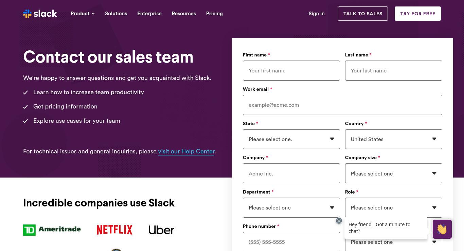Screen dimensions: 464x251
Task: Follow the visit our Help Center link
Action: tap(186, 151)
